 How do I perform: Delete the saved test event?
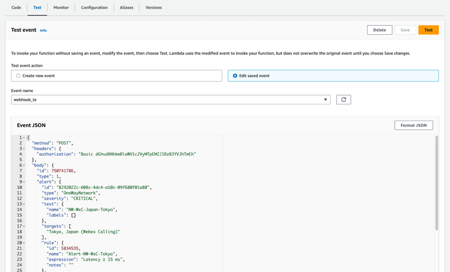[379, 30]
